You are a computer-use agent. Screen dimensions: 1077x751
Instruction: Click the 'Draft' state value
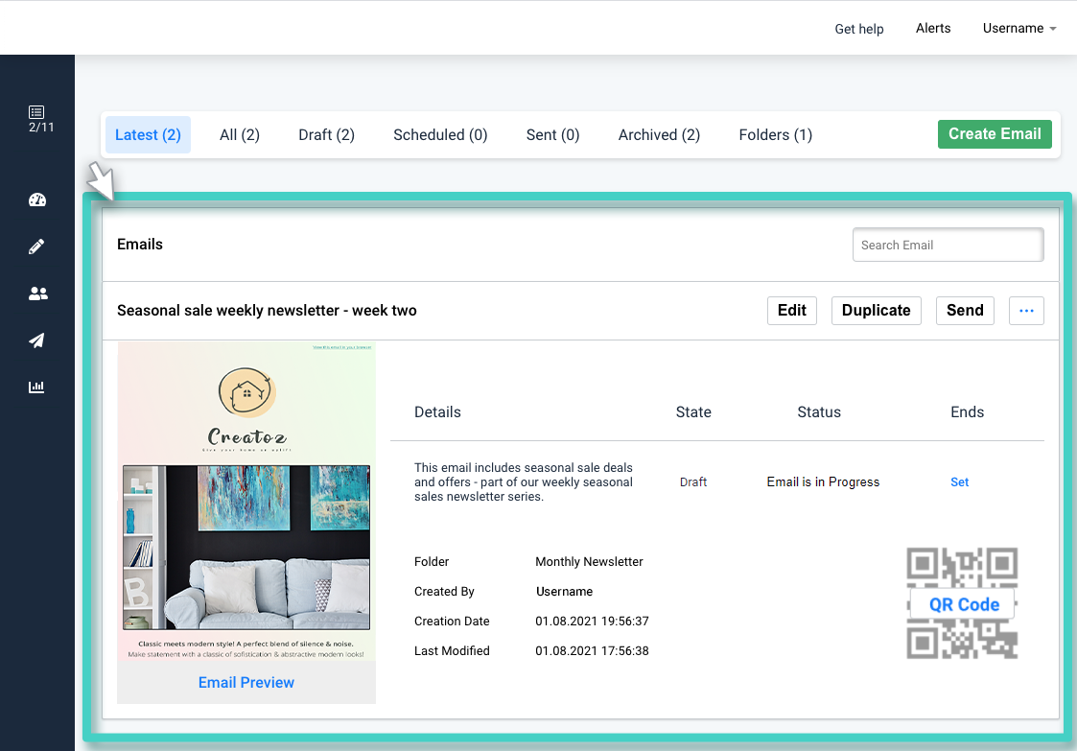(x=693, y=482)
